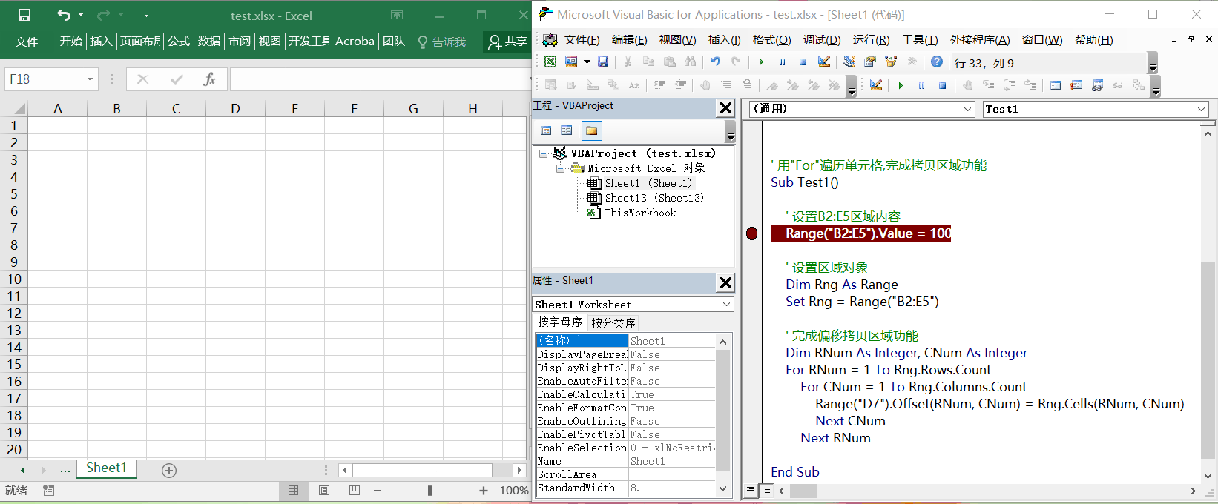Click the 告诉我 search box

443,42
